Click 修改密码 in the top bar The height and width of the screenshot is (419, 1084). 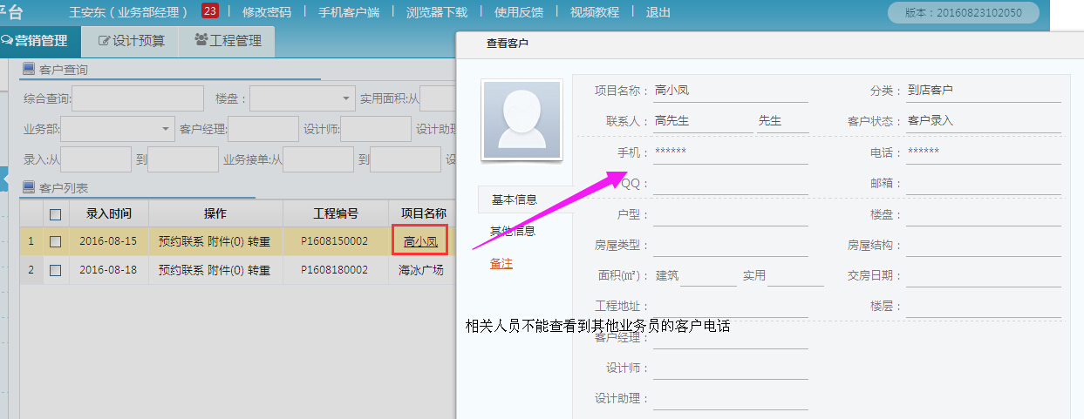(x=267, y=12)
